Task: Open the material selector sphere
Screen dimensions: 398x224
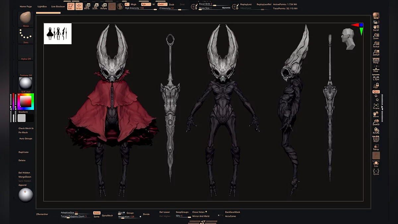Action: pyautogui.click(x=26, y=84)
